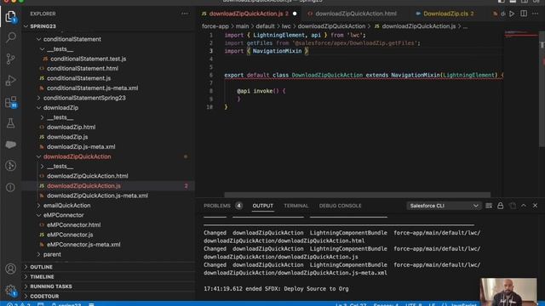Image resolution: width=545 pixels, height=306 pixels.
Task: Open the Run and Debug view
Action: tap(11, 80)
